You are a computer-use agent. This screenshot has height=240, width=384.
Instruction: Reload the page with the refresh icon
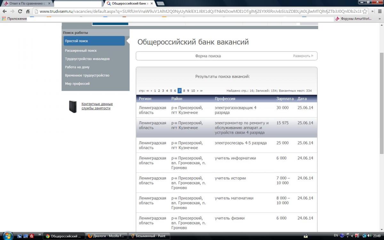tap(20, 11)
